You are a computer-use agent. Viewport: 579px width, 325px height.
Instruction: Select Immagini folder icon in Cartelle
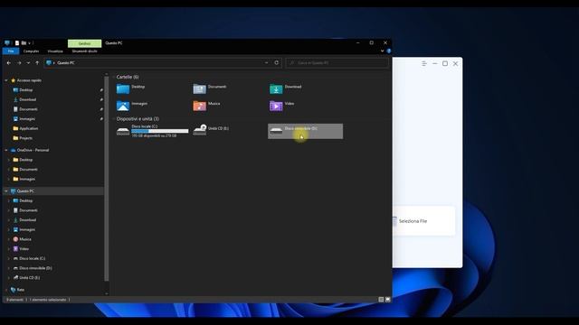[123, 106]
